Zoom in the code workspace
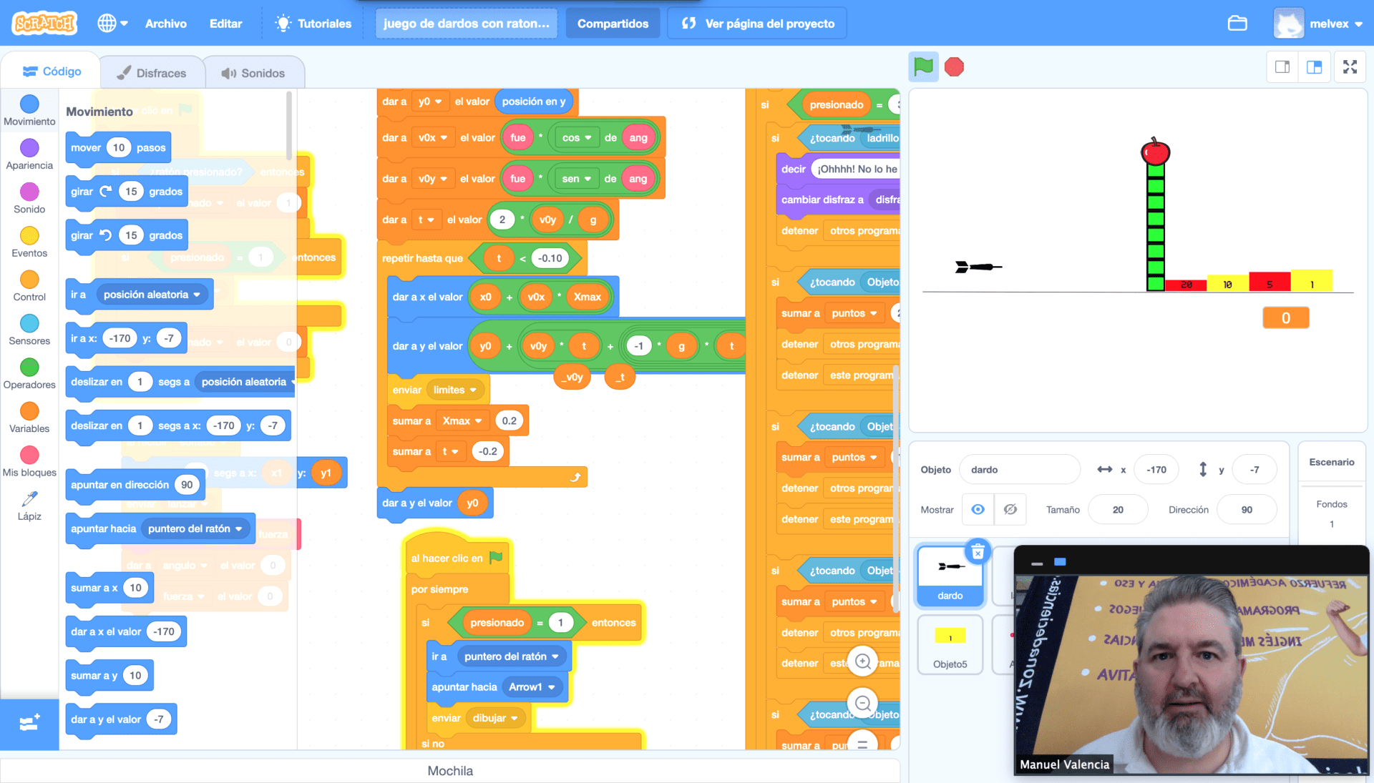Screen dimensions: 1374x783 click(862, 661)
